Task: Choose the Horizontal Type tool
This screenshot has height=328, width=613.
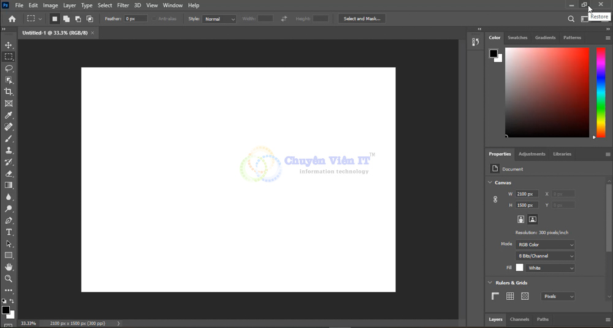Action: 9,232
